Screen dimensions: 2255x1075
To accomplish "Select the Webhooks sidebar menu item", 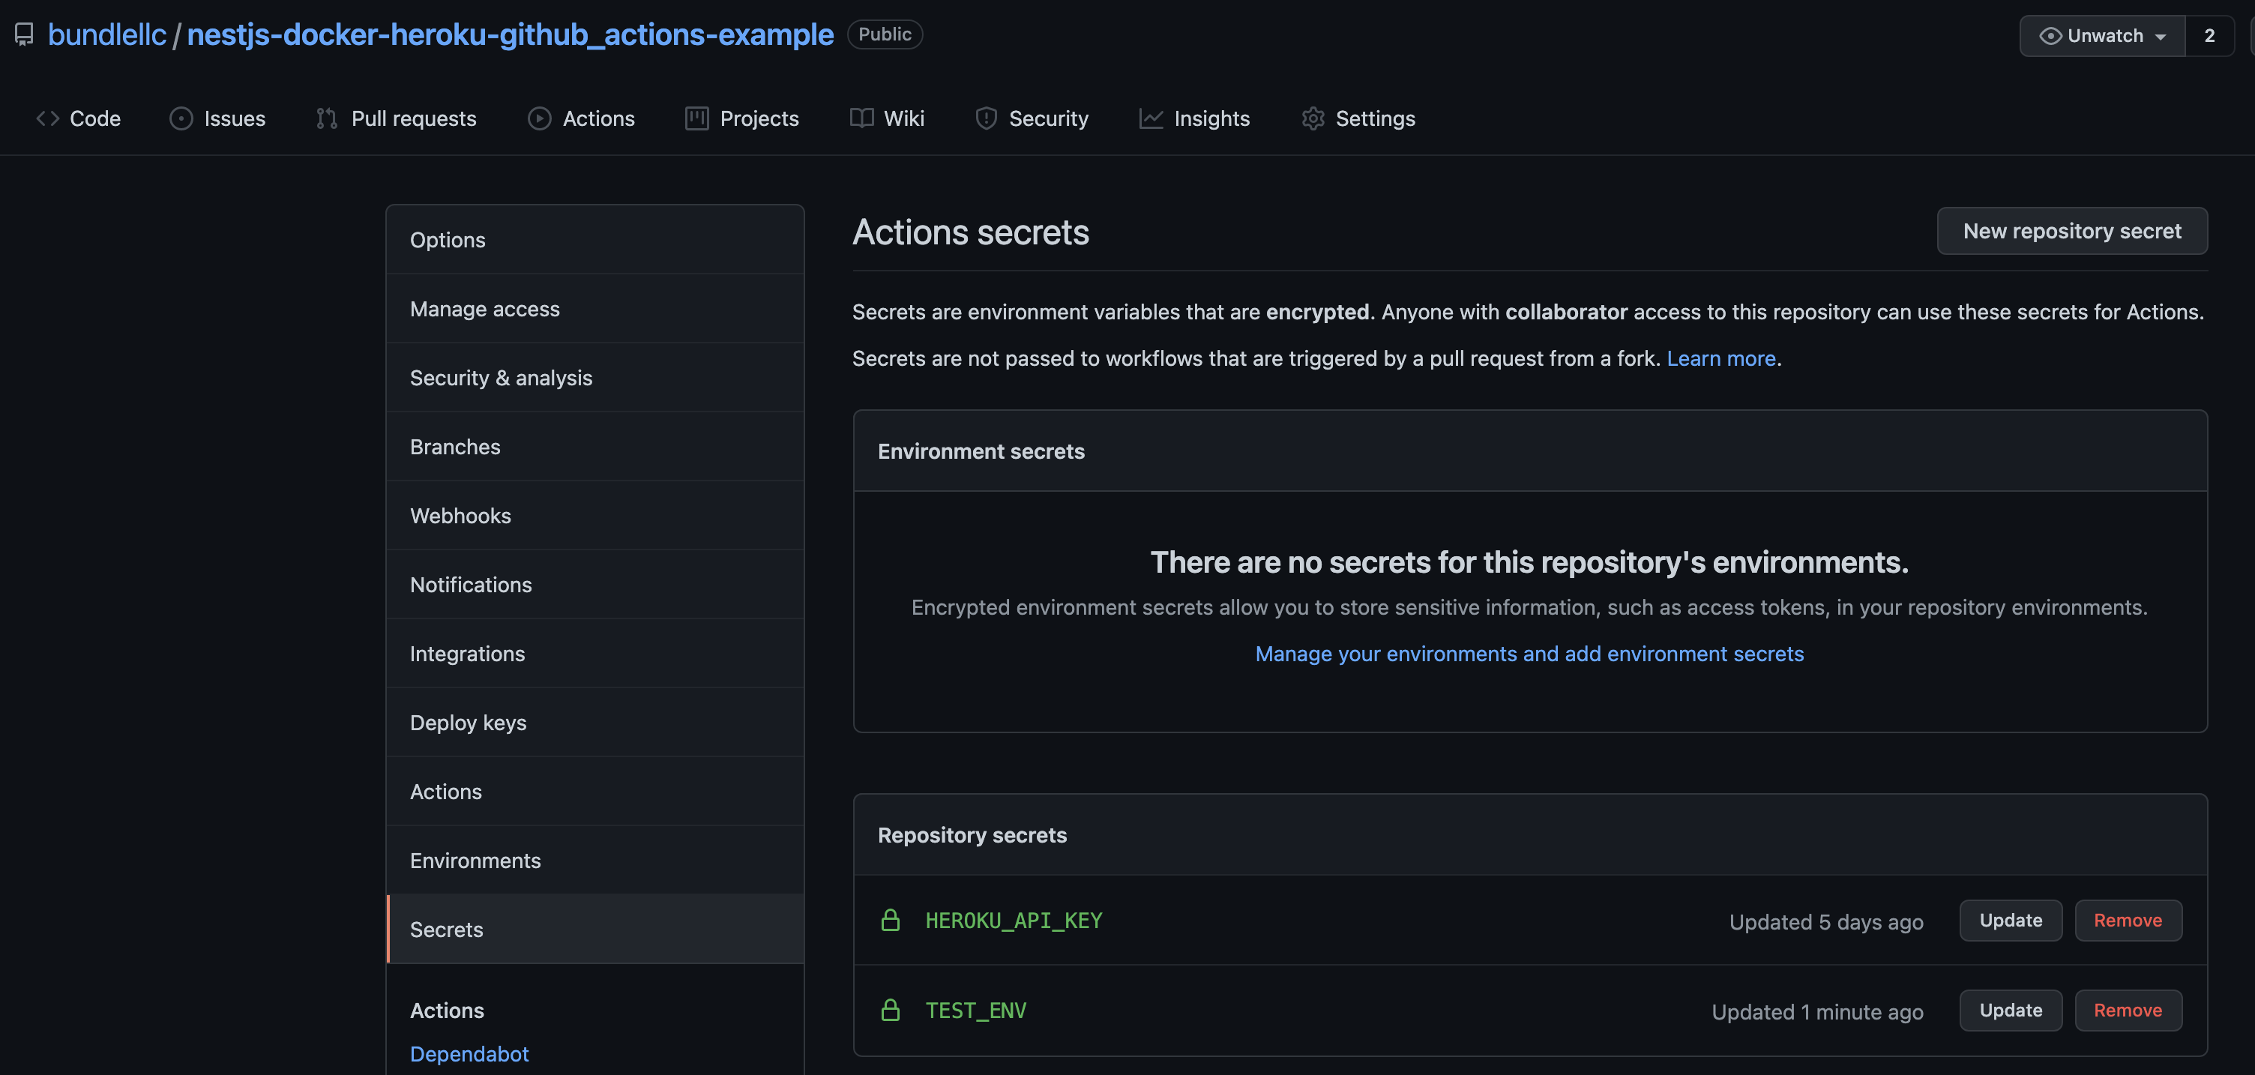I will [x=460, y=514].
